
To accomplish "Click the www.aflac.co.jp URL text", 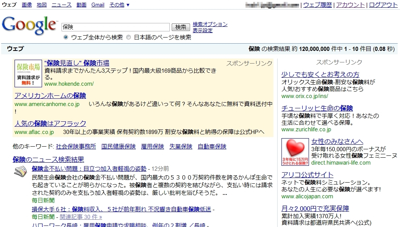I will tap(34, 132).
